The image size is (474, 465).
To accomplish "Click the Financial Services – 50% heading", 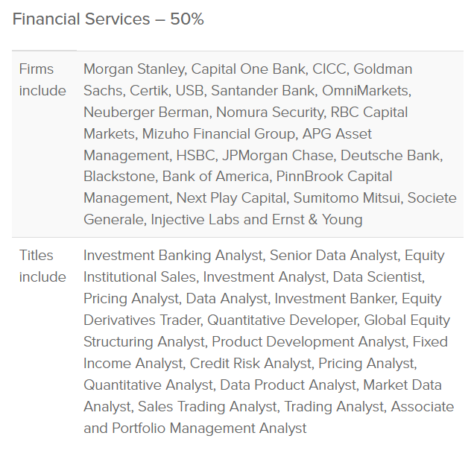I will coord(108,19).
